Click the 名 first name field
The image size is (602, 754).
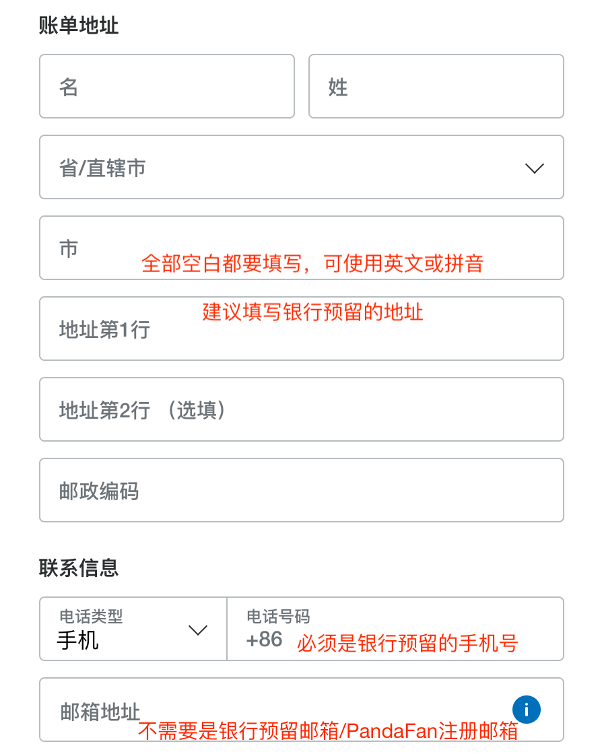166,86
